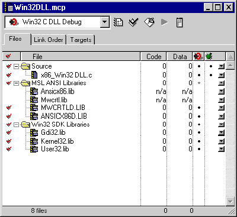237x217 pixels.
Task: Toggle touch checkmark for MSL ANSI Libraries
Action: pos(8,83)
